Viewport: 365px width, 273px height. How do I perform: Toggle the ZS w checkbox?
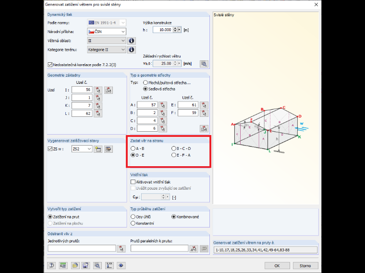[x=50, y=149]
